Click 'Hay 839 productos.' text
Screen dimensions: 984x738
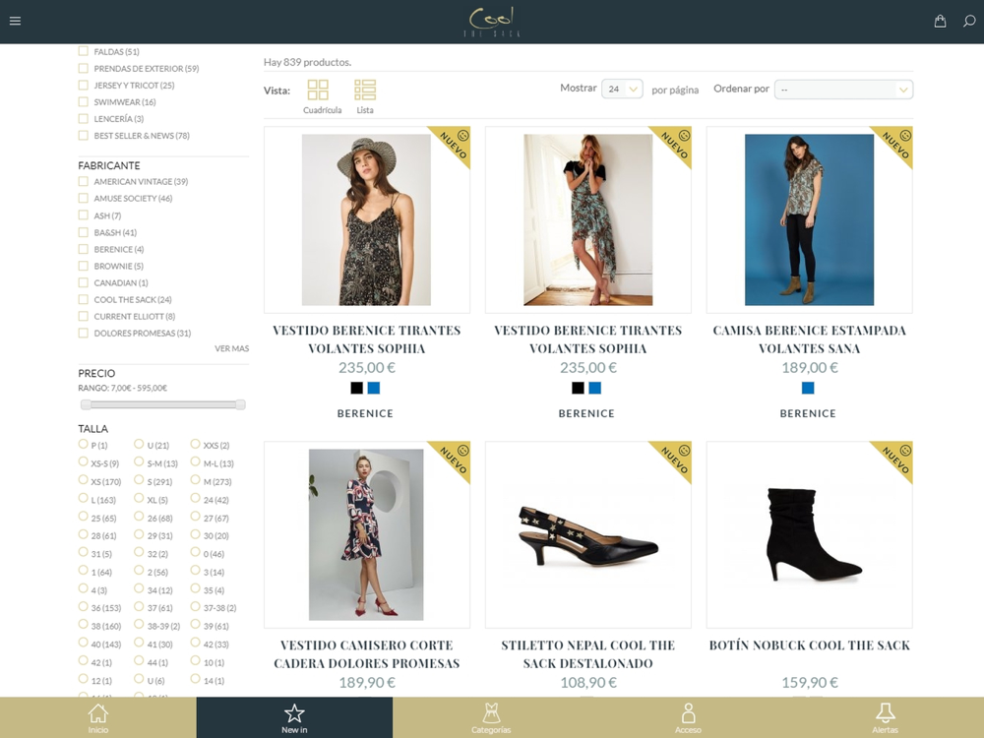(307, 62)
